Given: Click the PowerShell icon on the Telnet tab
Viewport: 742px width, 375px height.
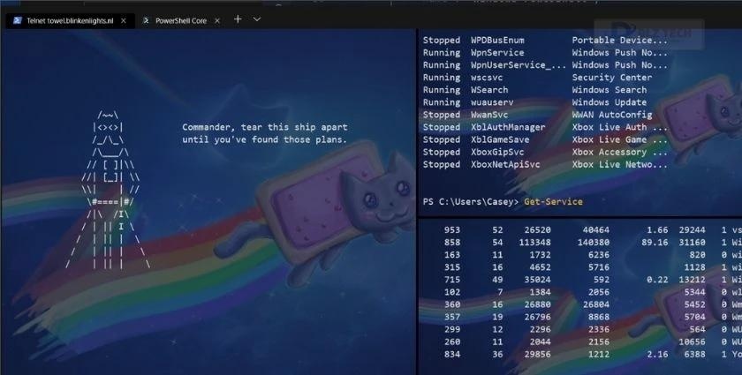Looking at the screenshot, I should pos(17,20).
